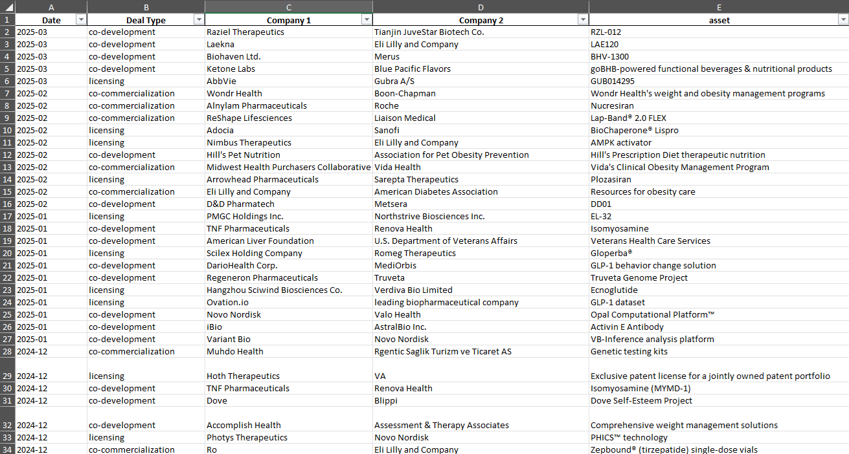Click the Gubra A/S cell
Viewport: 849px width, 454px height.
(481, 81)
